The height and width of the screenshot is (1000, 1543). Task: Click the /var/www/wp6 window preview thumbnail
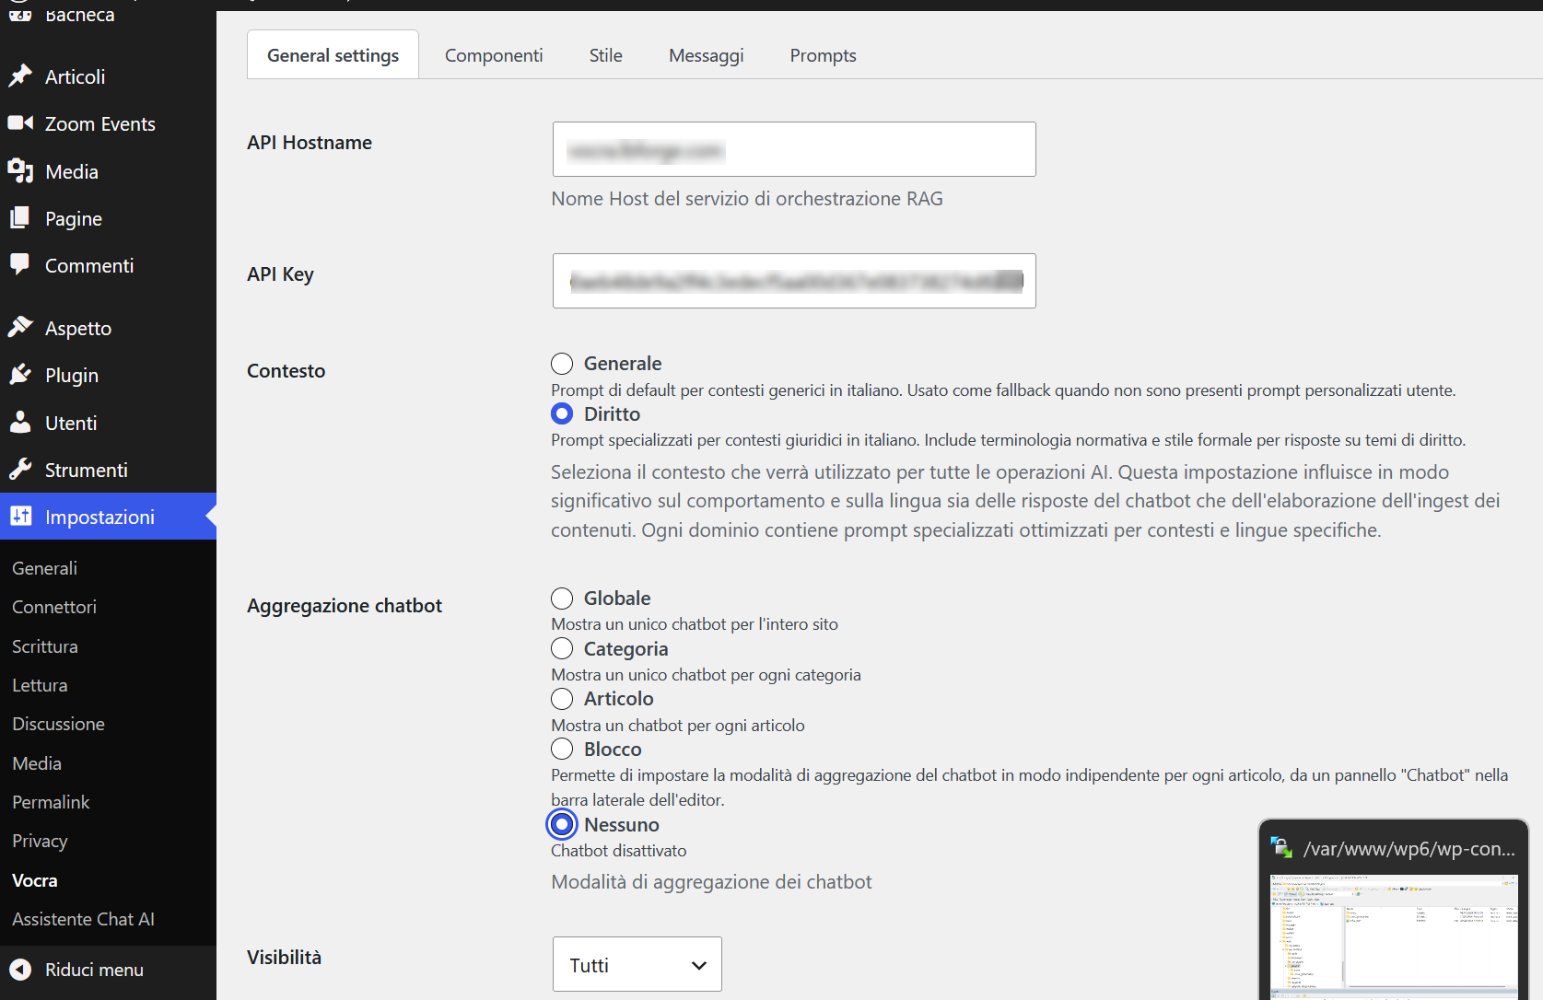pyautogui.click(x=1394, y=936)
